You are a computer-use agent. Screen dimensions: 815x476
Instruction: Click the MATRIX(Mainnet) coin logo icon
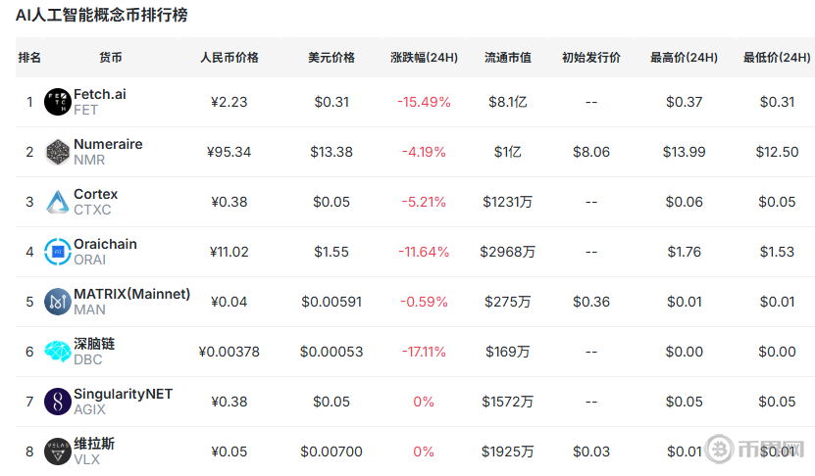58,302
